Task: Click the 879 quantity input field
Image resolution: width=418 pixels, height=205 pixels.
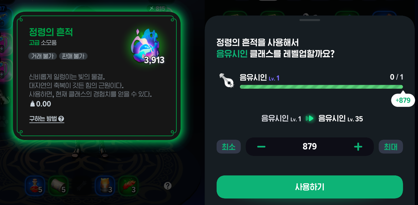Action: coord(310,147)
